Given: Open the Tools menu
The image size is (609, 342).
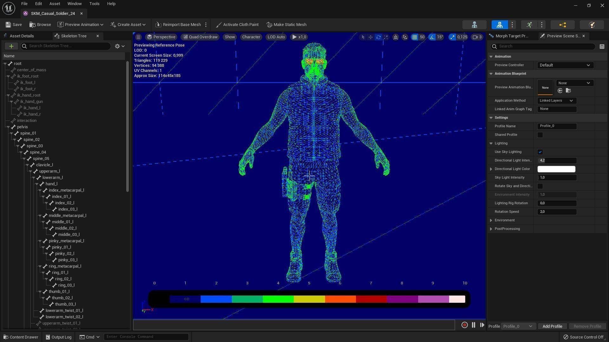Looking at the screenshot, I should pyautogui.click(x=94, y=4).
